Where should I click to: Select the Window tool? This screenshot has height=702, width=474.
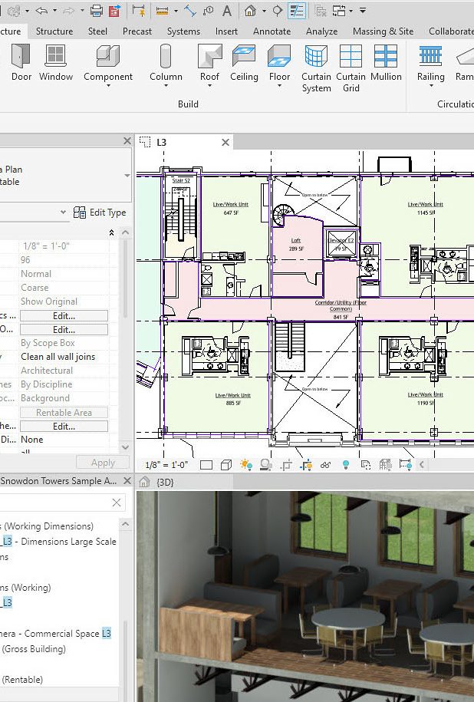point(55,63)
